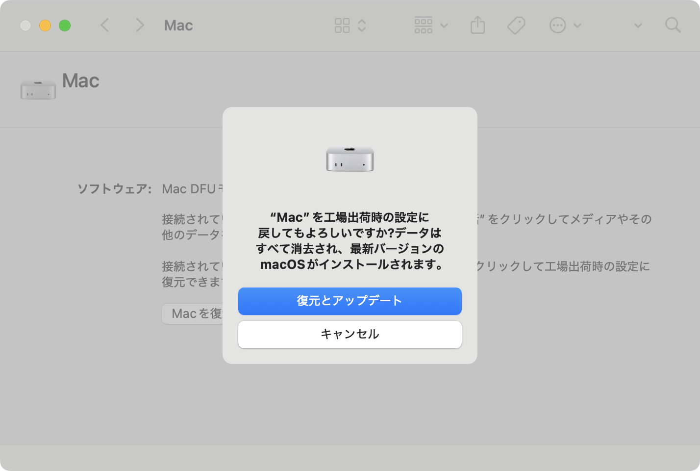
Task: Click the green zoom window button
Action: pos(65,26)
